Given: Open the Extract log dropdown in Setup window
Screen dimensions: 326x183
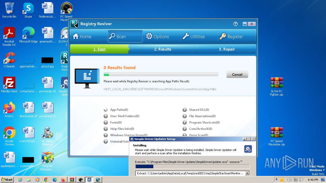Looking at the screenshot, I should pos(247,173).
